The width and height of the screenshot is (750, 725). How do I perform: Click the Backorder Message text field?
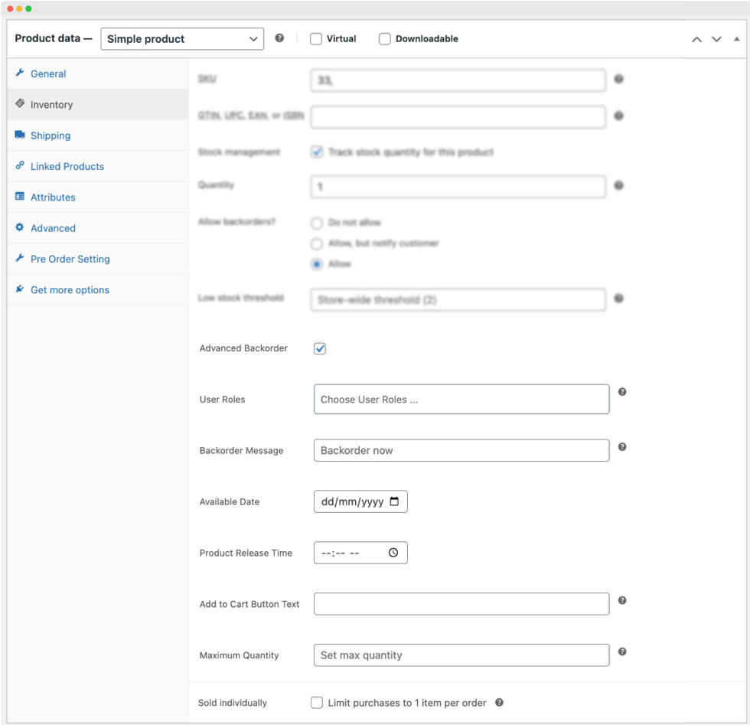461,451
